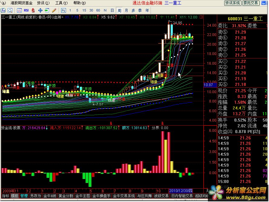Click 买① price 21.22
This screenshot has height=202, width=269.
(240, 61)
